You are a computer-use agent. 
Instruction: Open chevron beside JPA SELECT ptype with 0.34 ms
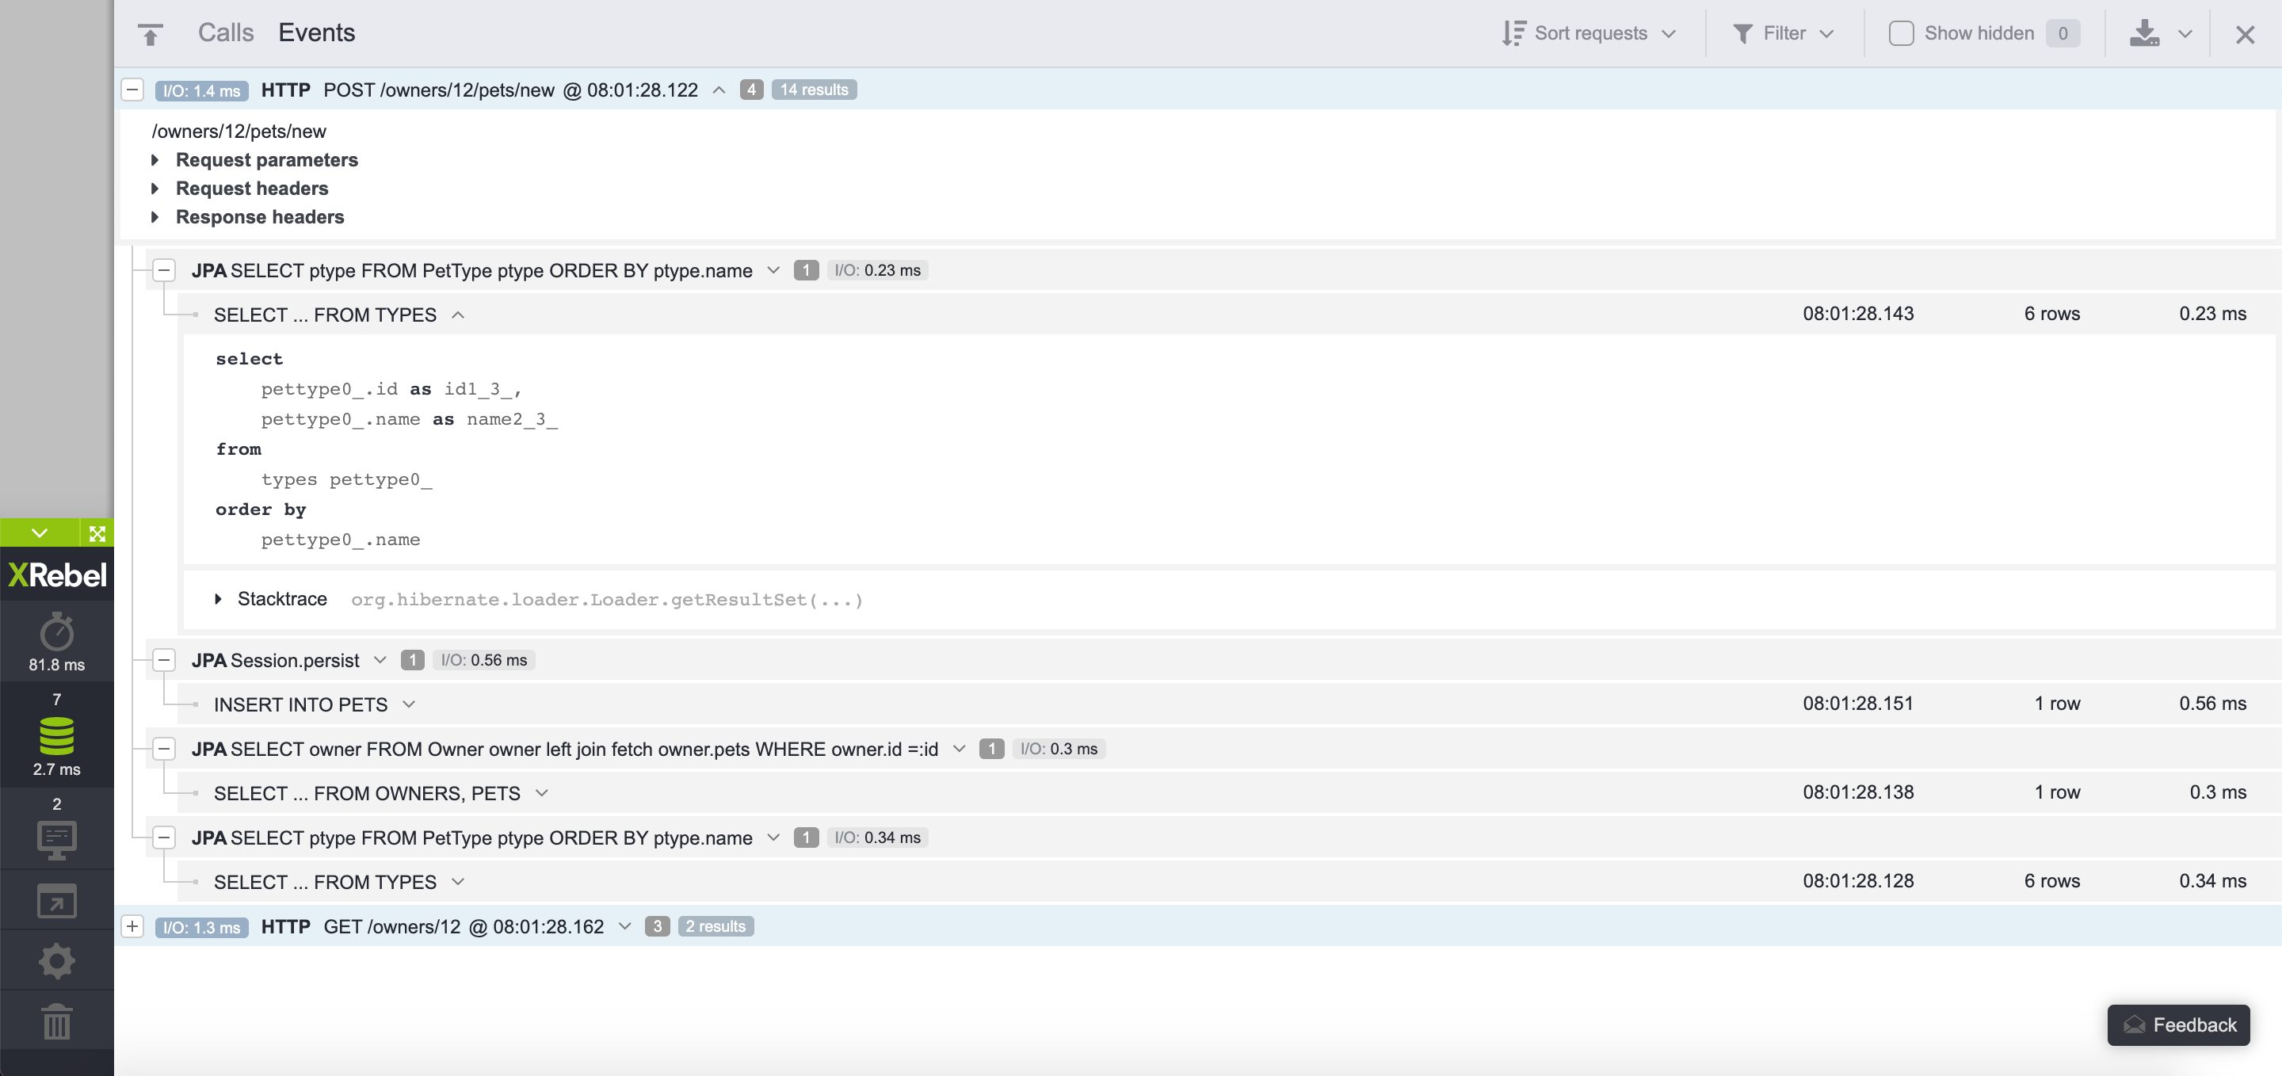[x=773, y=837]
